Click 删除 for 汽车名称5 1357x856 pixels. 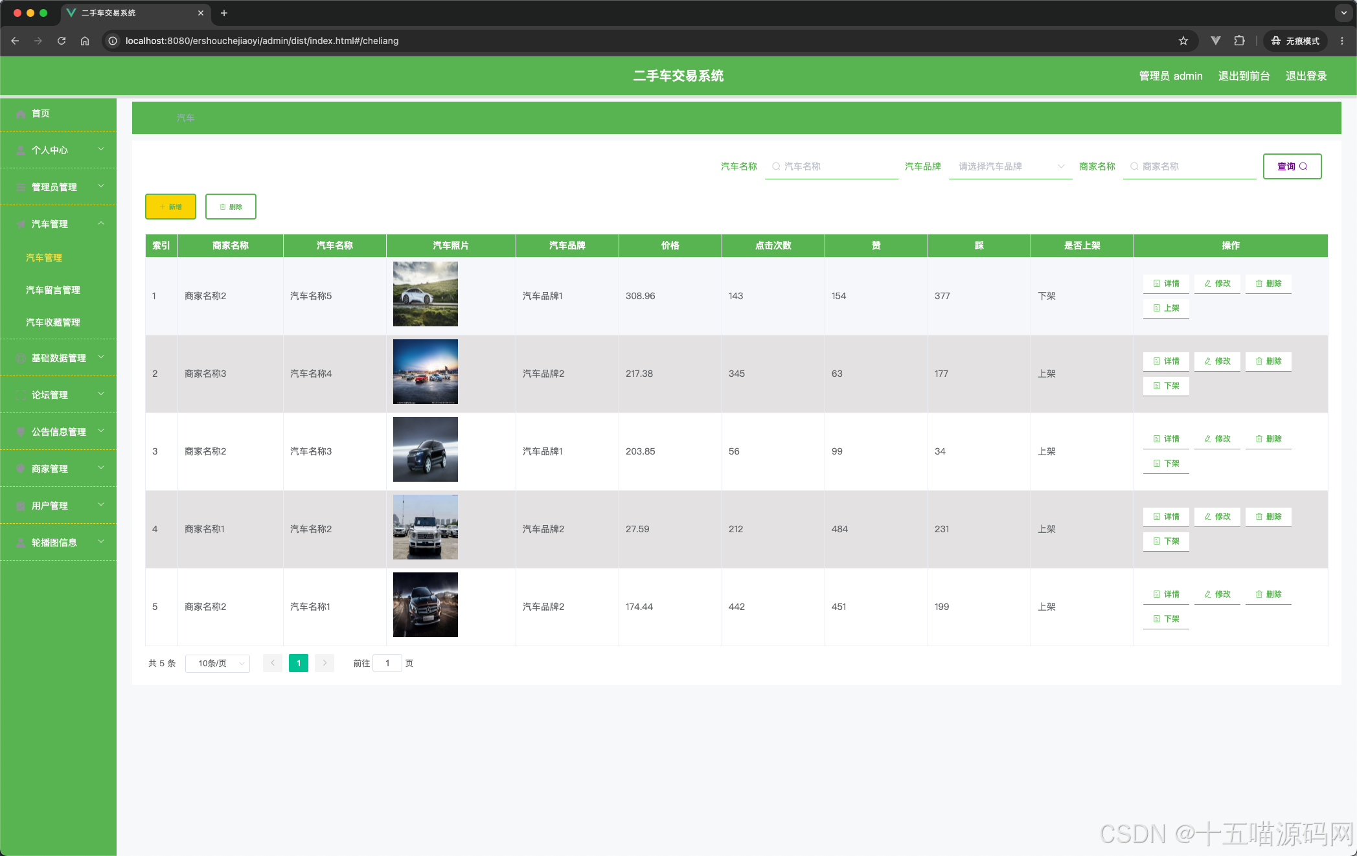click(1268, 284)
